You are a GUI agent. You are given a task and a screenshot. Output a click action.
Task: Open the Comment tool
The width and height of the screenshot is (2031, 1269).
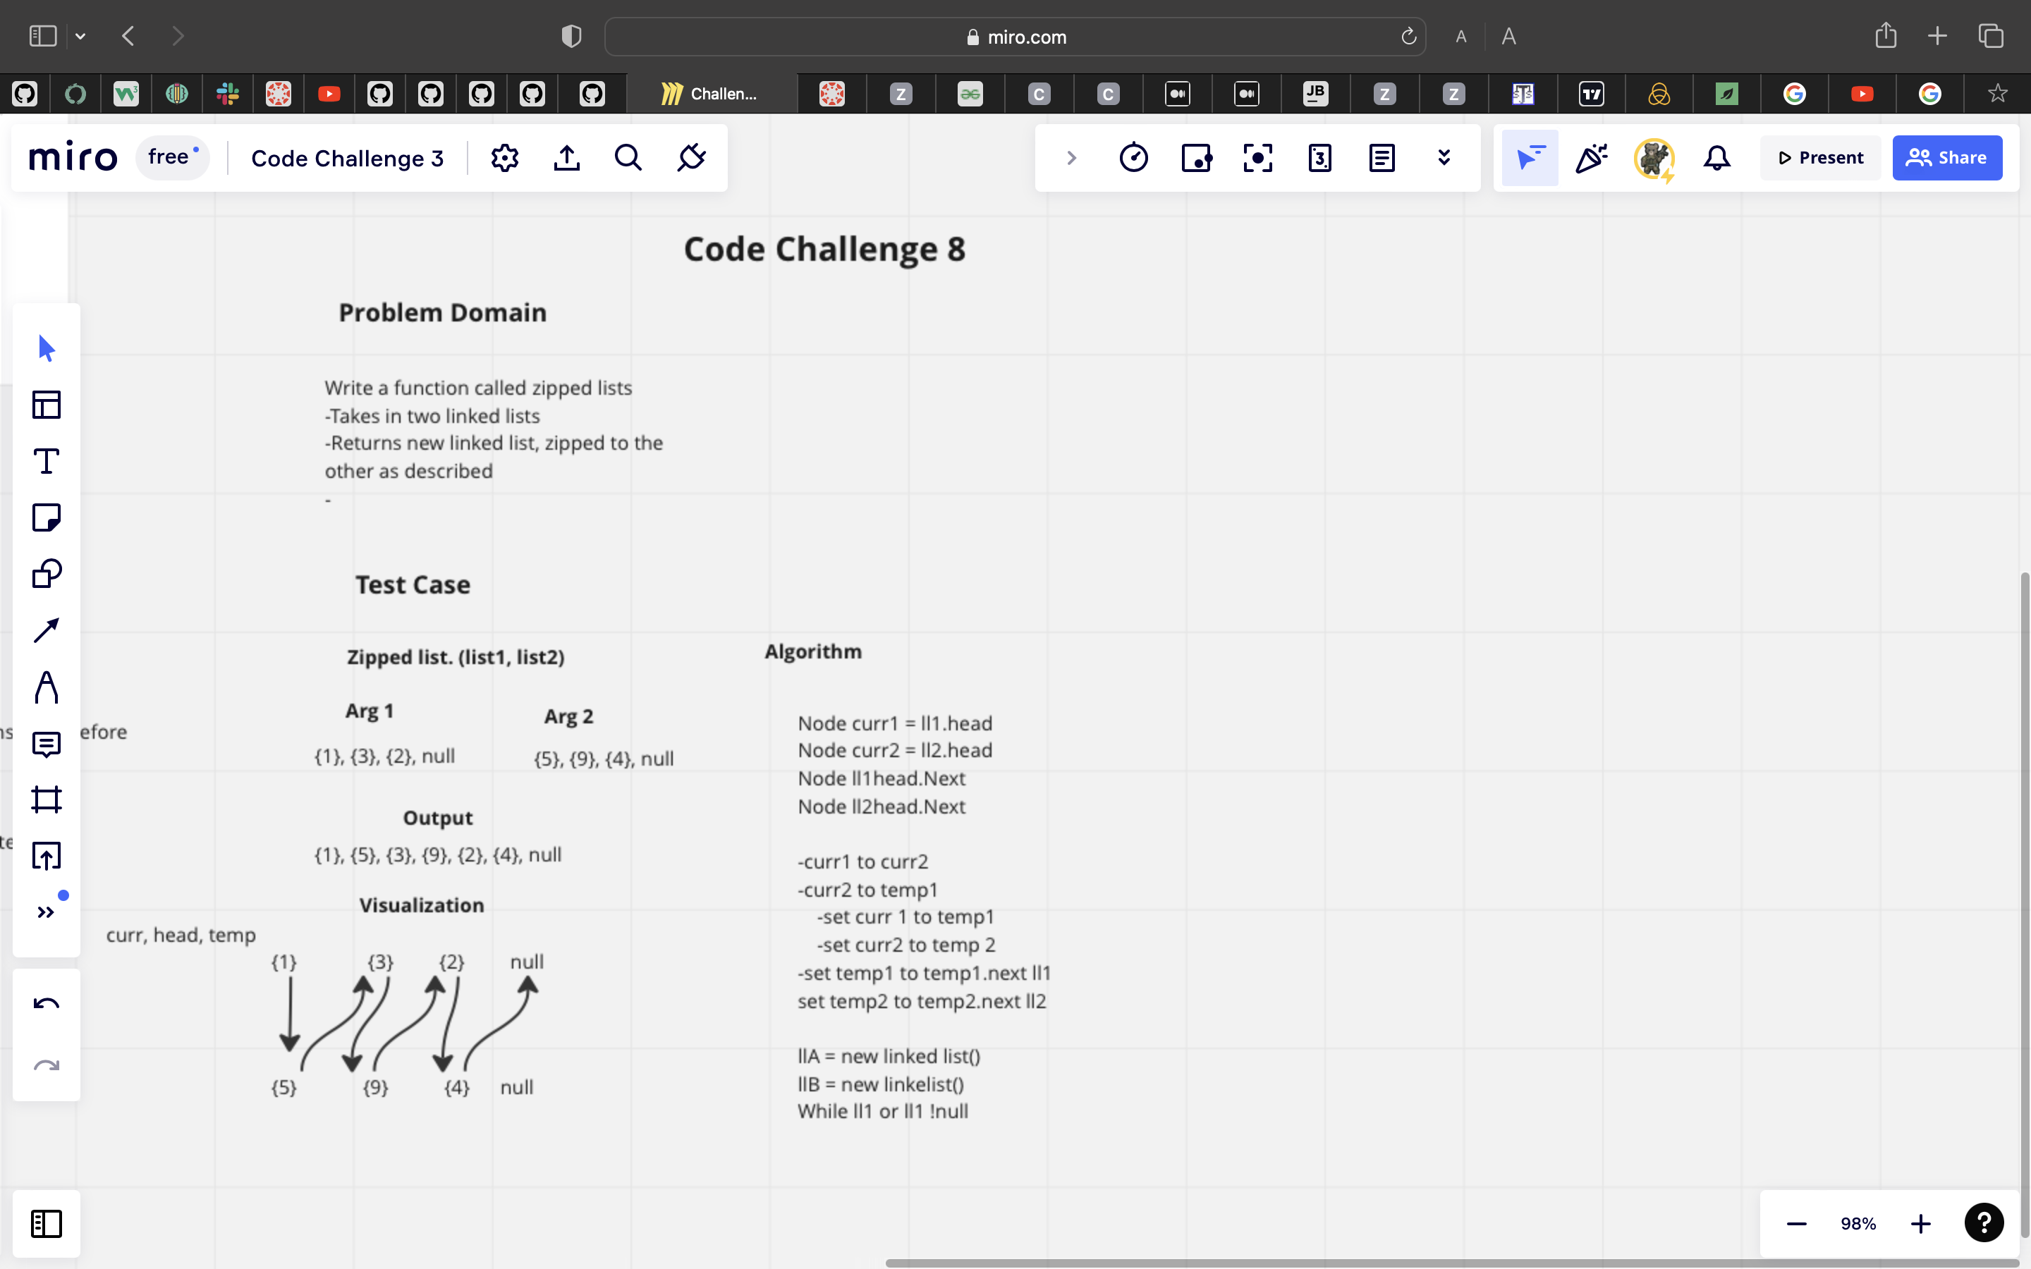point(46,744)
